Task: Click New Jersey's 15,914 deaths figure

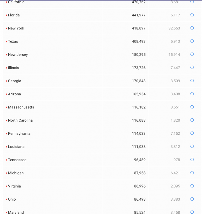Action: tap(174, 55)
